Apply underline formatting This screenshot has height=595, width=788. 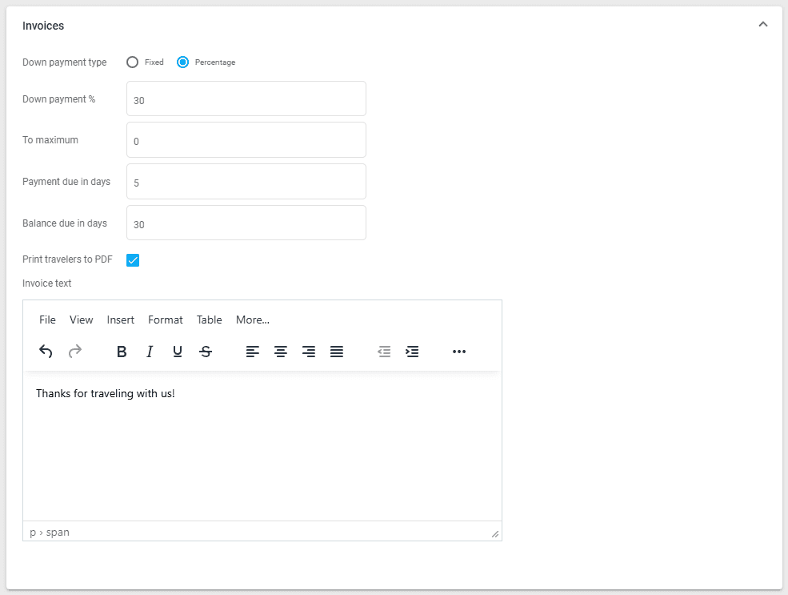point(178,352)
